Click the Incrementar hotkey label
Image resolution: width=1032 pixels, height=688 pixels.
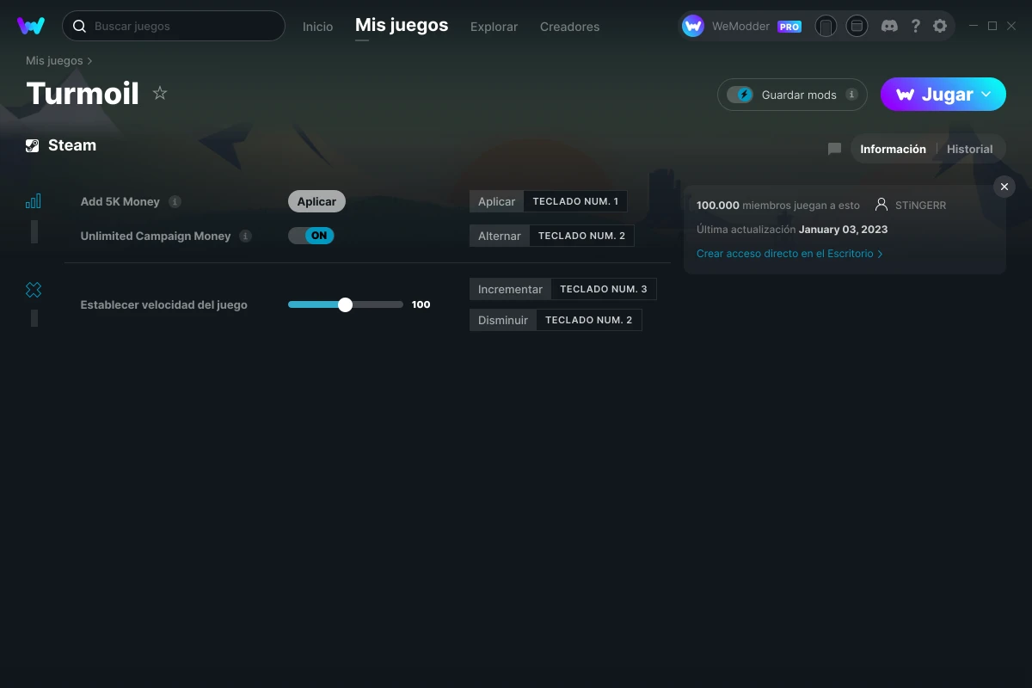[510, 289]
